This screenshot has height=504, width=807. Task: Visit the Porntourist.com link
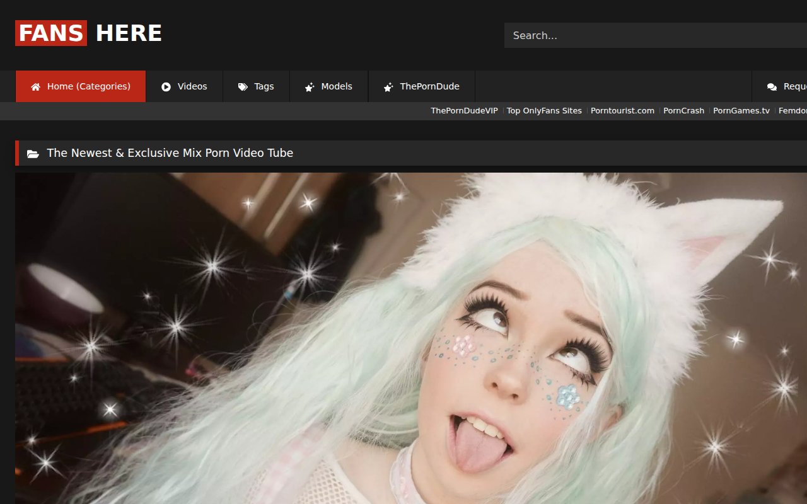coord(622,110)
